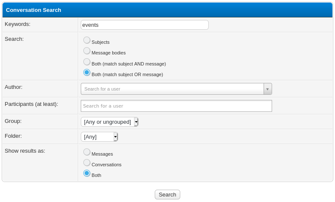Click the Keywords label

click(x=17, y=24)
